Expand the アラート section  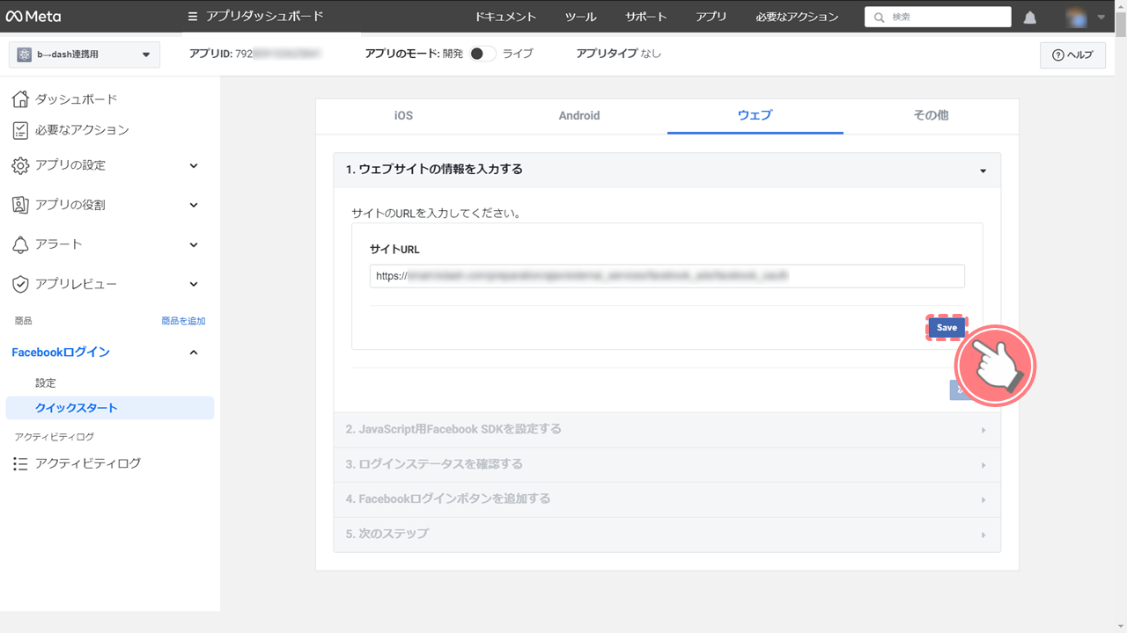coord(194,244)
